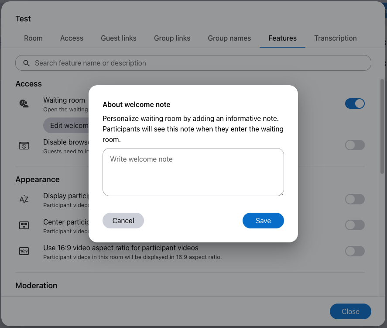Click the search magnifier icon
This screenshot has width=387, height=328.
click(27, 63)
